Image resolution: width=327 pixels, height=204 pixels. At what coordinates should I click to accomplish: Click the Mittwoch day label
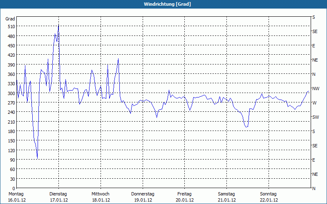coord(100,194)
